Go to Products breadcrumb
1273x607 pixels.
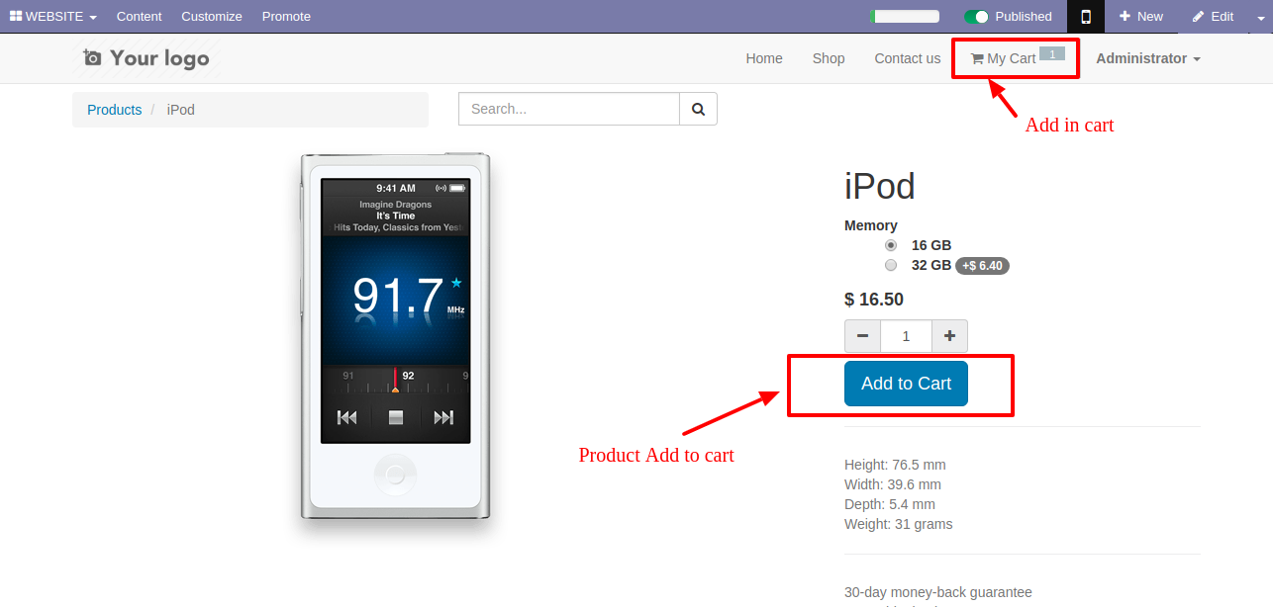point(114,110)
